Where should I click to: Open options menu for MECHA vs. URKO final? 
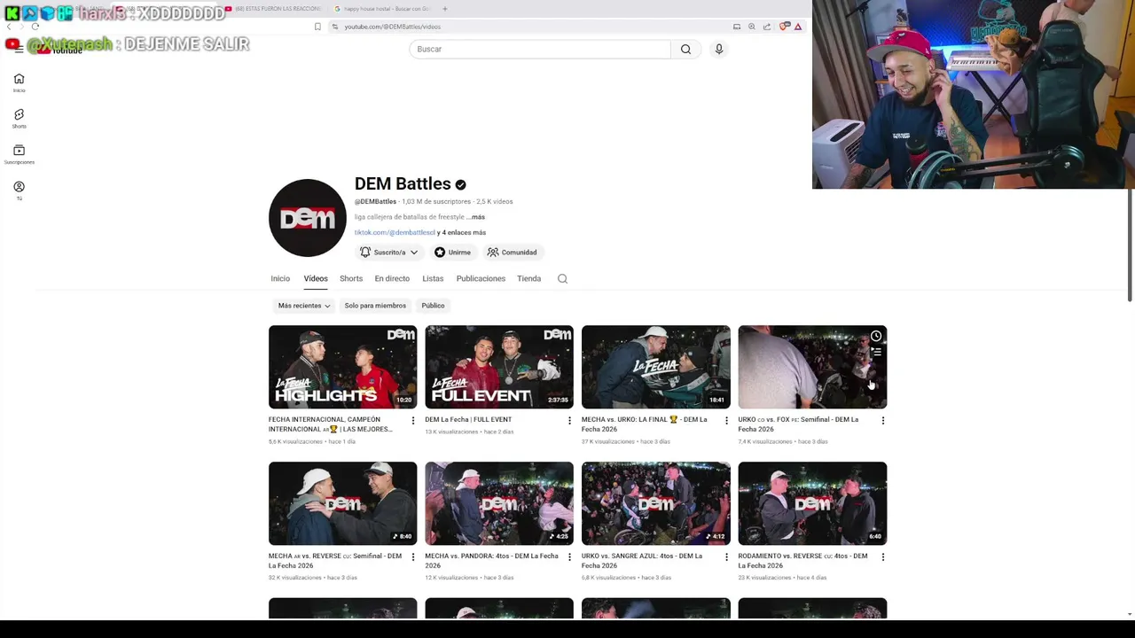click(726, 420)
